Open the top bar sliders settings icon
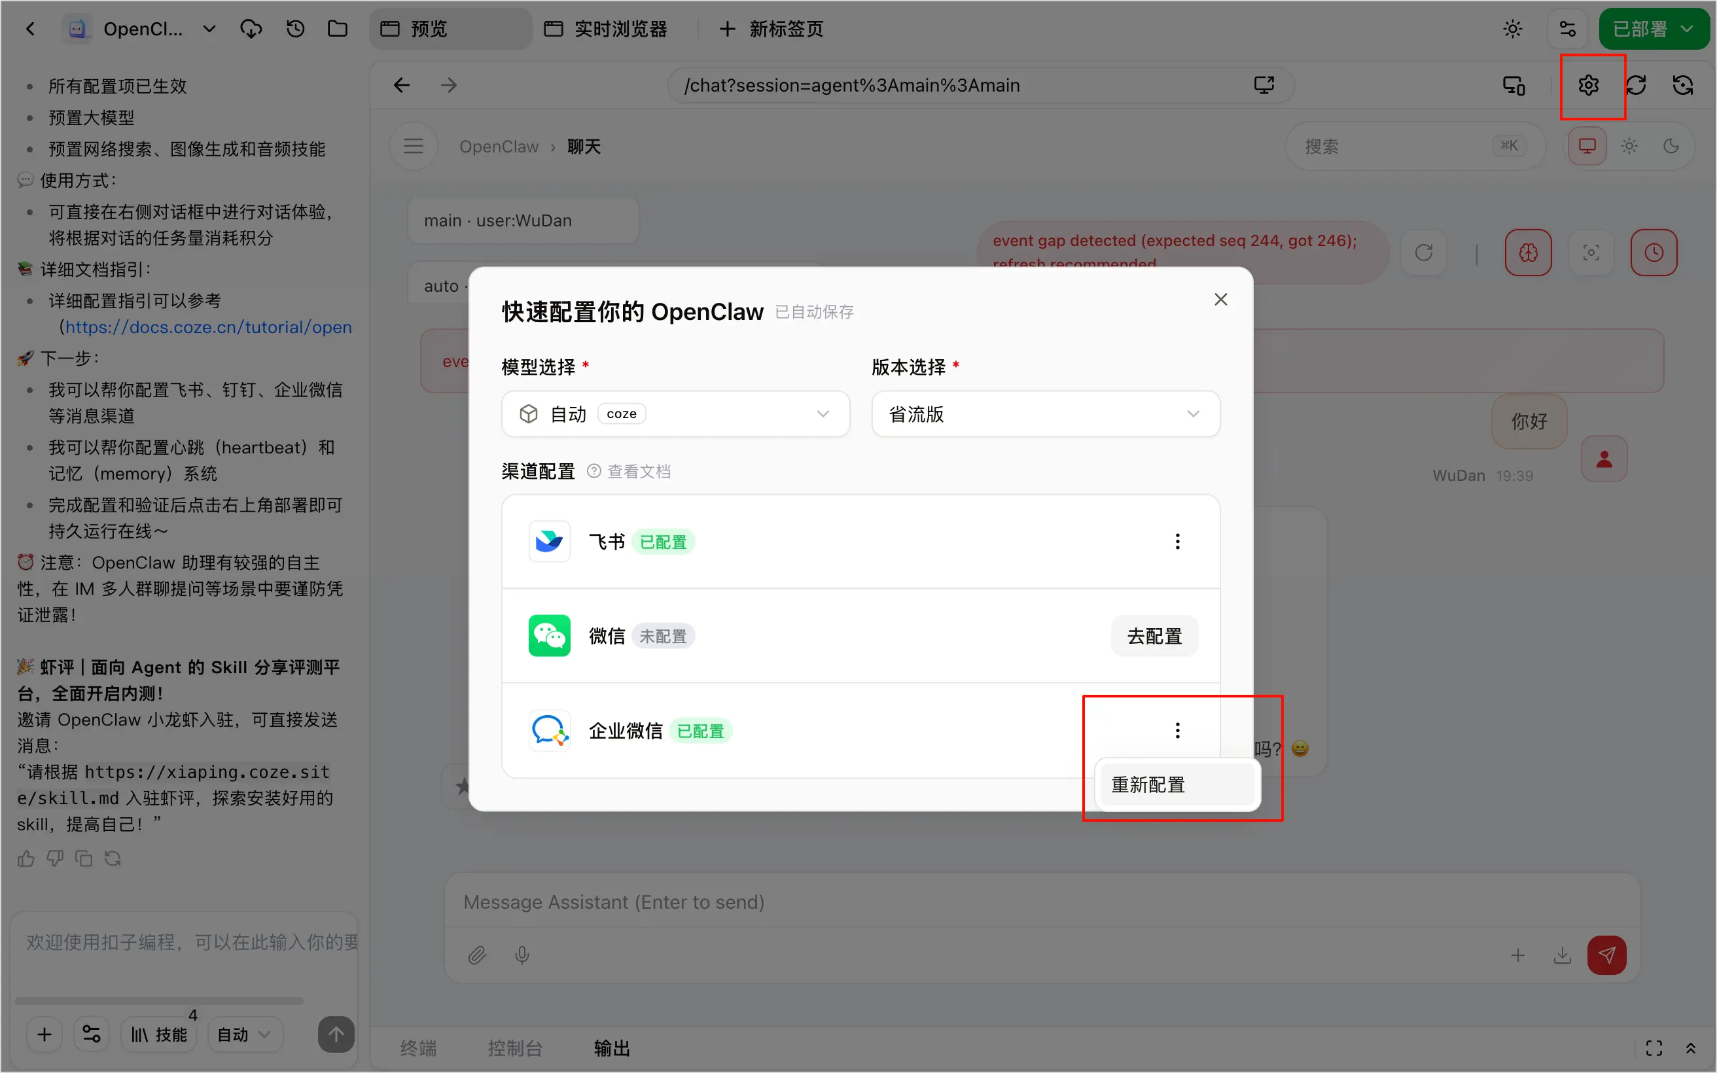The width and height of the screenshot is (1717, 1073). click(x=1567, y=29)
